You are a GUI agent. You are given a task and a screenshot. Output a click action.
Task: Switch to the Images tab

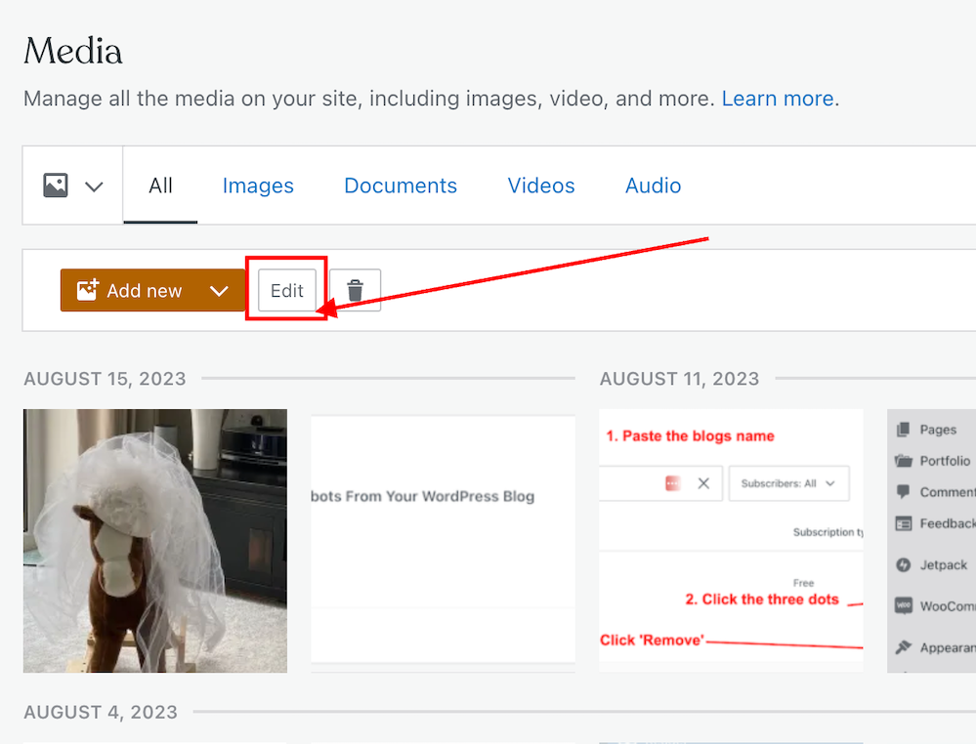pyautogui.click(x=258, y=186)
